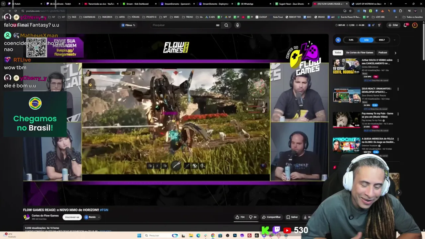Viewport: 425px width, 239px height.
Task: Open menu for Arthur SOLTA O VERBO video
Action: pos(398,61)
